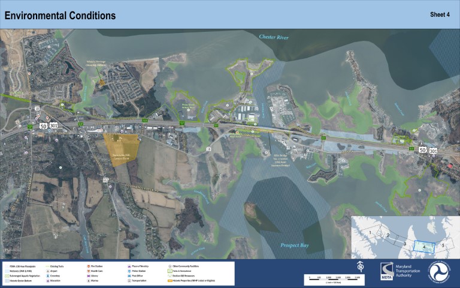The width and height of the screenshot is (460, 288).
Task: Click the Education symbol in the legend
Action: pos(47,281)
